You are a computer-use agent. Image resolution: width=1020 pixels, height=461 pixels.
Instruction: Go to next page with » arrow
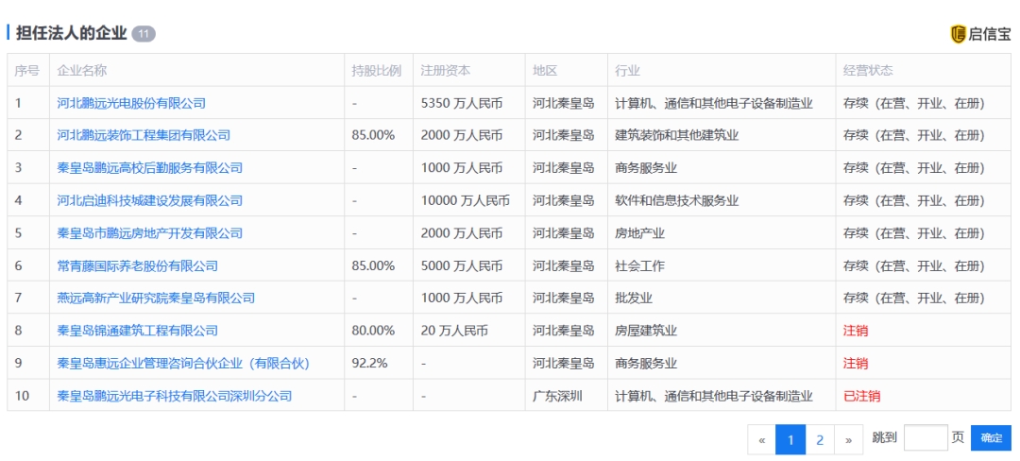pyautogui.click(x=848, y=439)
